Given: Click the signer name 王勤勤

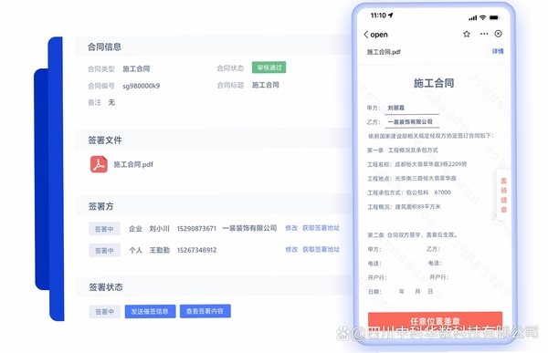Looking at the screenshot, I should tap(159, 250).
